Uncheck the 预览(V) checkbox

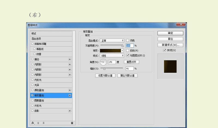coord(165,50)
